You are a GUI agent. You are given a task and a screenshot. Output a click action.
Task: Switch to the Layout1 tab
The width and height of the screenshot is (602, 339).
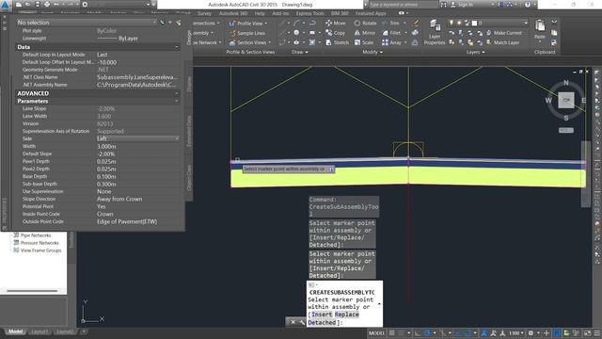[40, 331]
